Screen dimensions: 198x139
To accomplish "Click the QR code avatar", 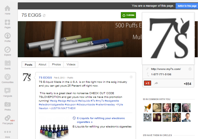I will (147, 117).
